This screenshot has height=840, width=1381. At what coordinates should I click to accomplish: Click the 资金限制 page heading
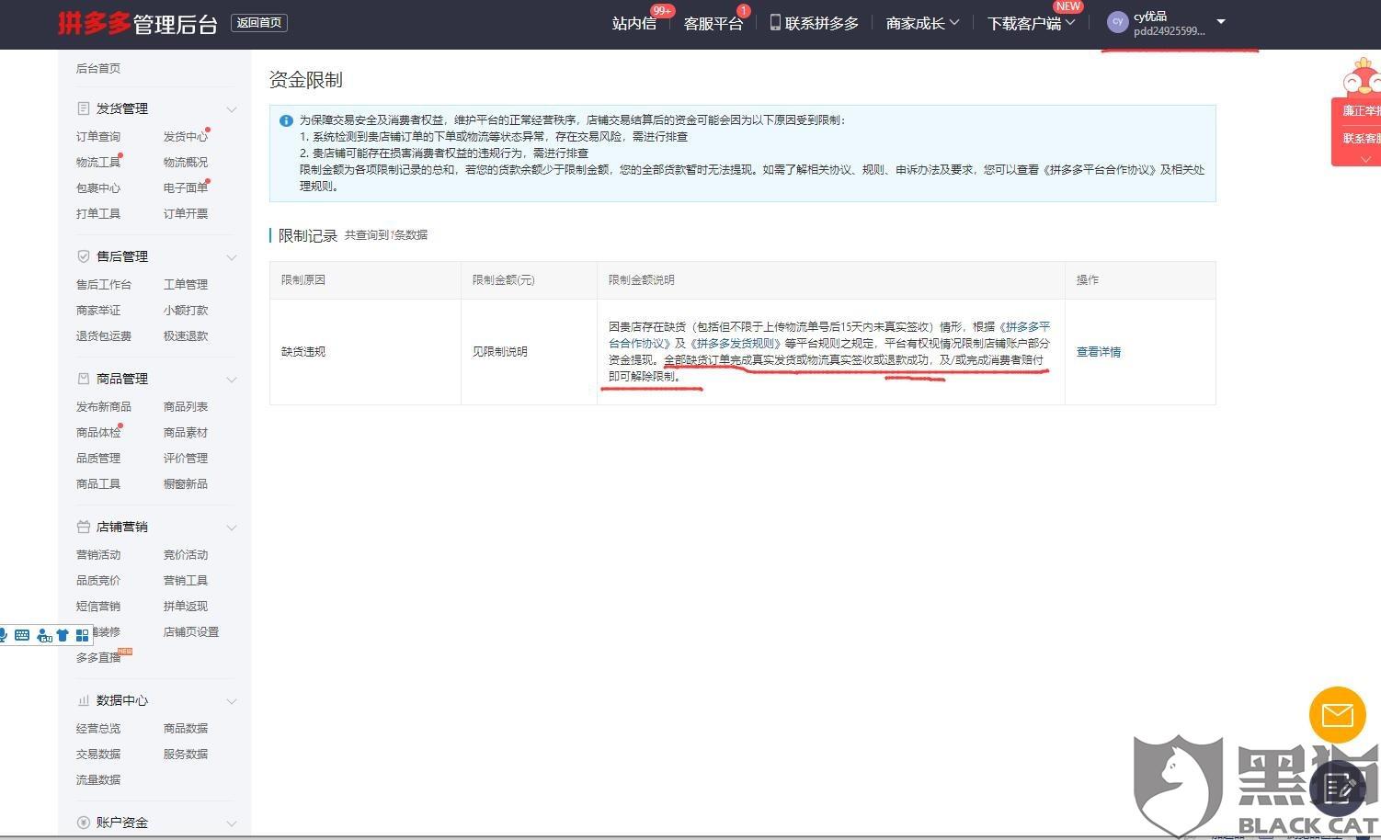(x=306, y=80)
